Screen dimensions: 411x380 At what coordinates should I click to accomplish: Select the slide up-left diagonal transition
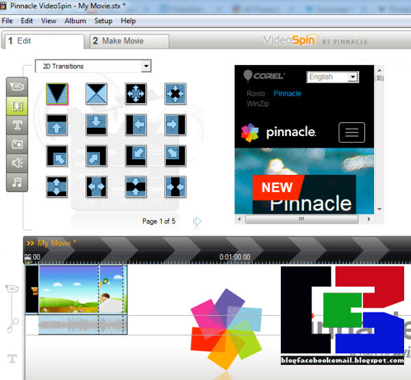click(x=57, y=156)
